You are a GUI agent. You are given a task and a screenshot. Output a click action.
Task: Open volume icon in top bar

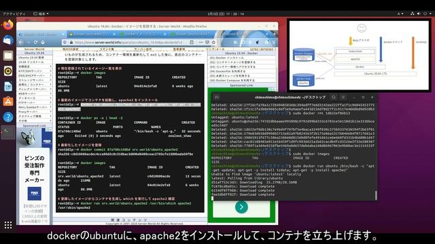click(x=419, y=14)
